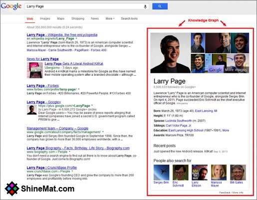The height and width of the screenshot is (200, 257).
Task: Open the Management team – Company – Google result
Action: click(57, 128)
